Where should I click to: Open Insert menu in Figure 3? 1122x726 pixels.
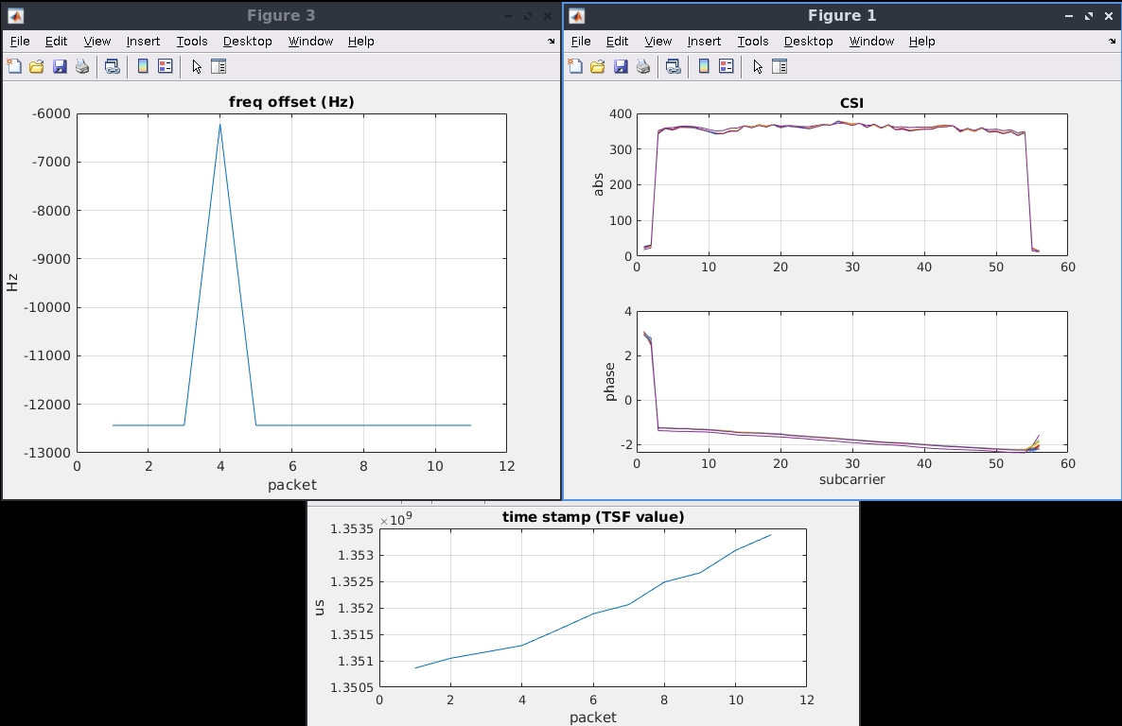click(x=143, y=42)
